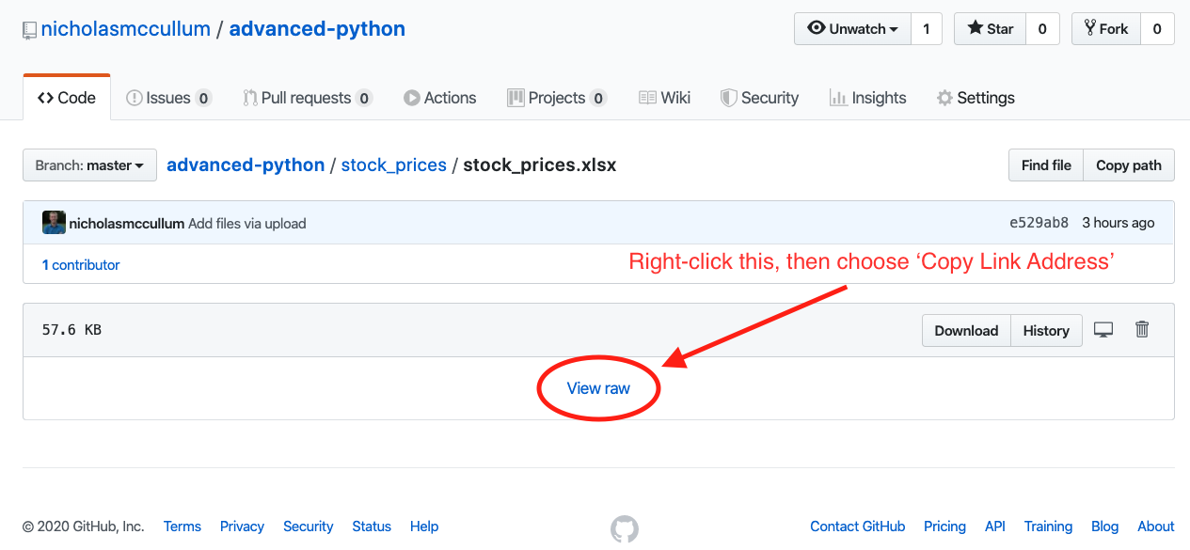Click the View raw link
Screen dimensions: 1190x550
[598, 388]
